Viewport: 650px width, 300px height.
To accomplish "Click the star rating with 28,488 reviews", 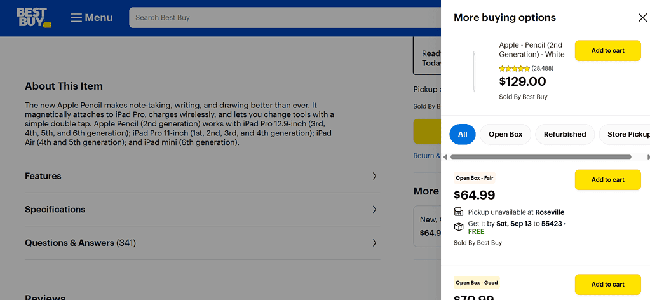I will (526, 69).
